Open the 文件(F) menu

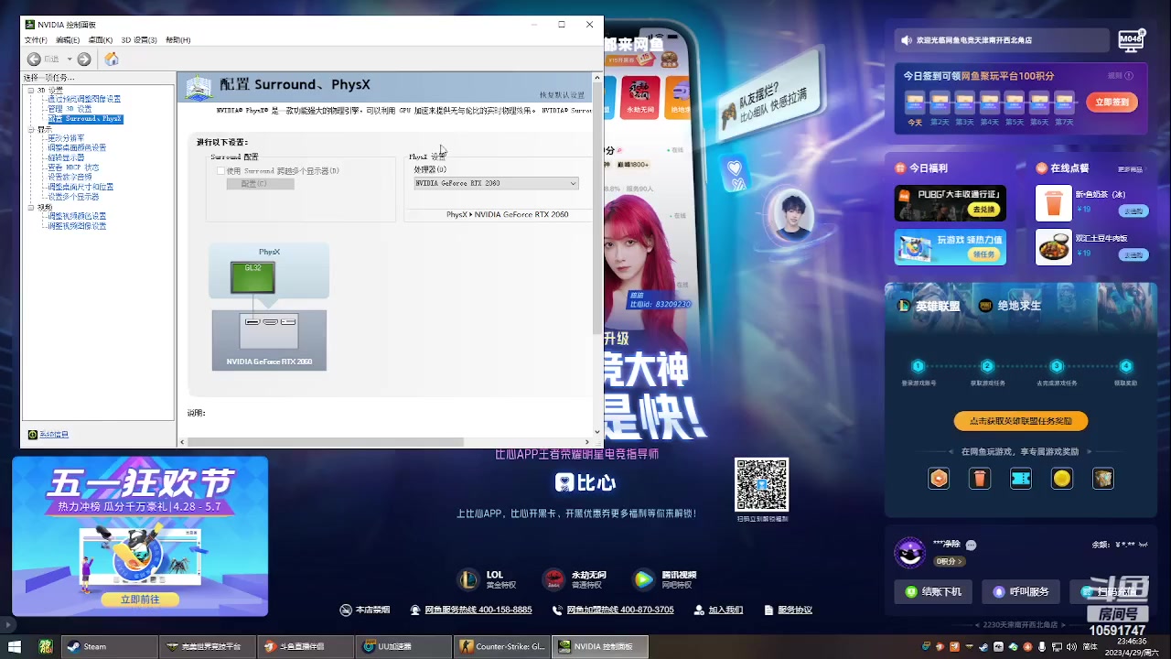click(36, 40)
